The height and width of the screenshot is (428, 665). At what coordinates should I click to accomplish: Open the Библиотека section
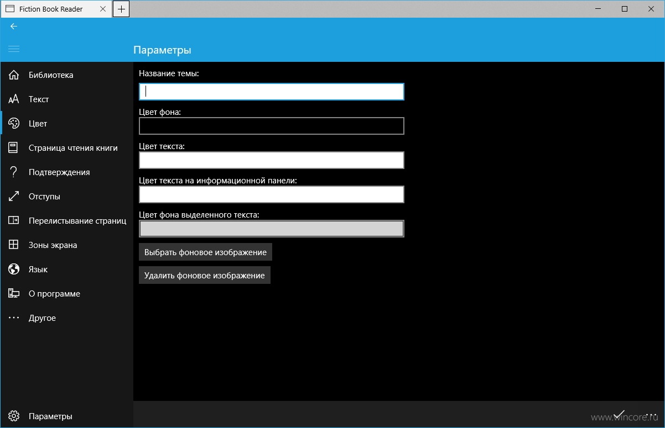(66, 75)
